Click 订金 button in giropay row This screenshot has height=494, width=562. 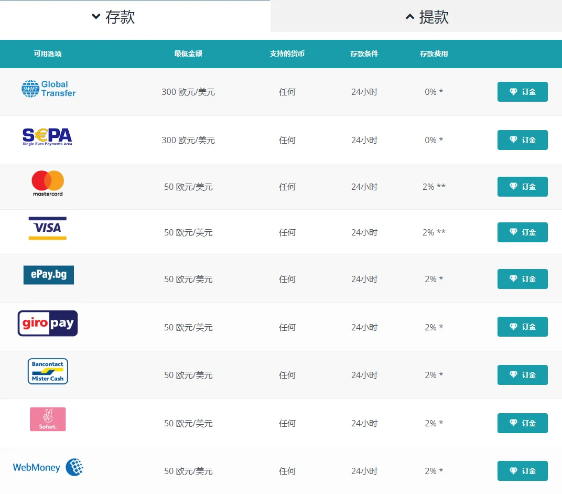click(522, 327)
